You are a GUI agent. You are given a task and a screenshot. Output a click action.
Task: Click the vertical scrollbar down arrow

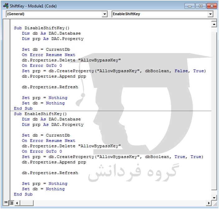(x=214, y=198)
